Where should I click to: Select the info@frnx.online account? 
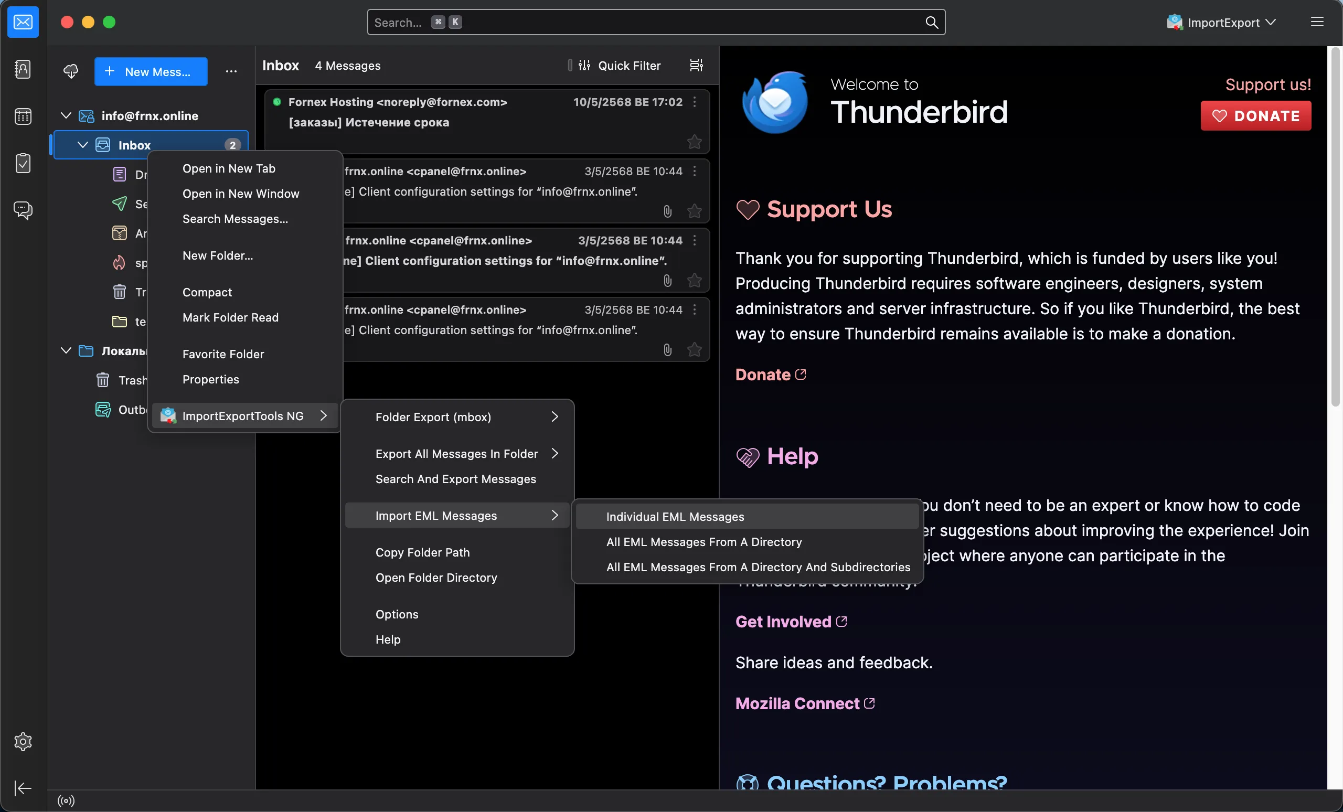coord(150,115)
